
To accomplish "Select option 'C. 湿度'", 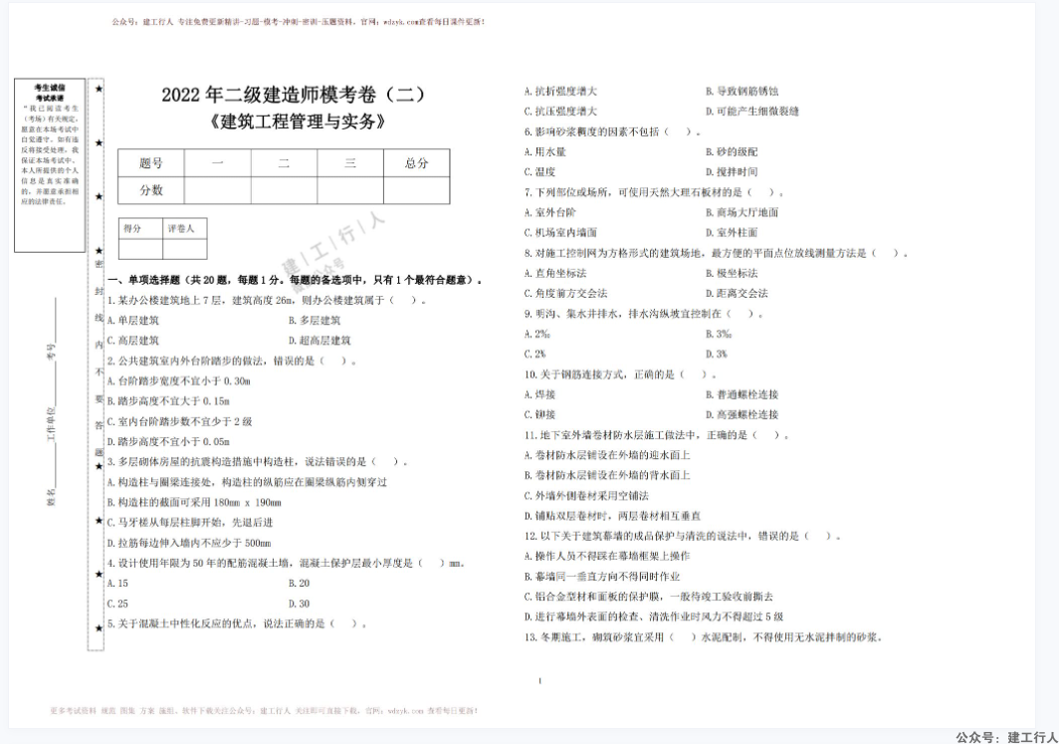I will pos(539,172).
